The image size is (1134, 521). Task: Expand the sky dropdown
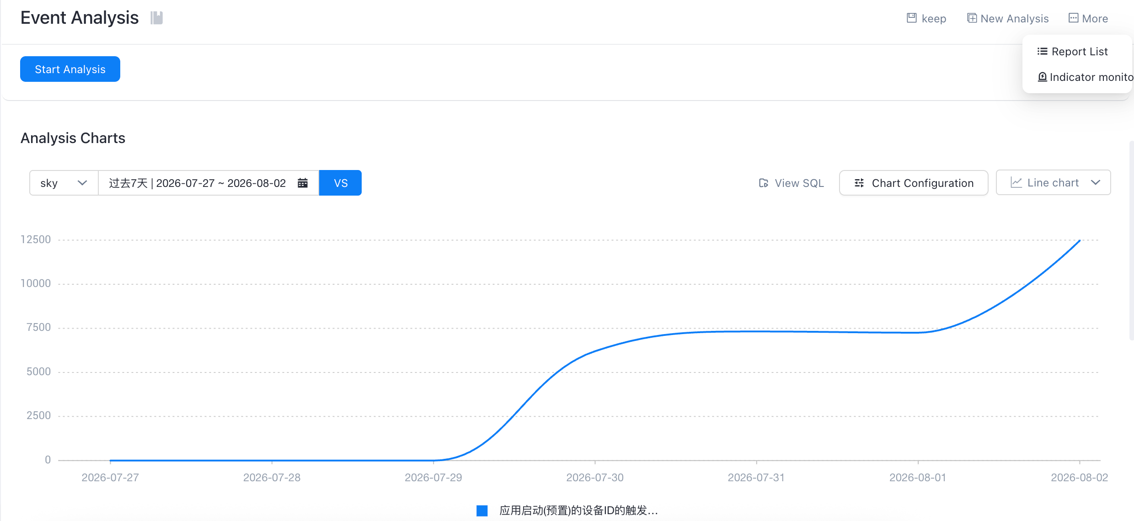[64, 183]
